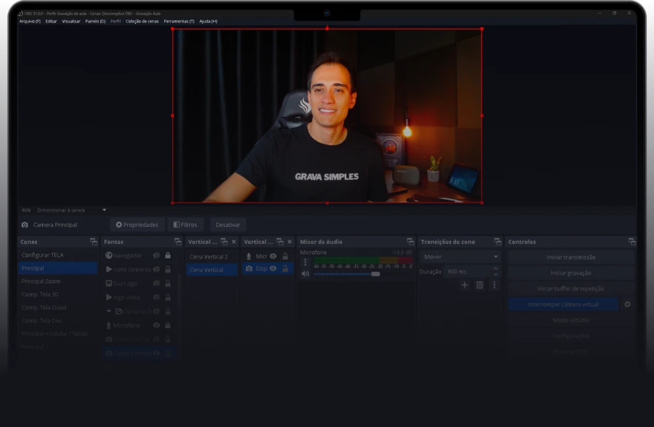Screen dimensions: 654x427
Task: Toggle lock on the Sua Logo source
Action: click(167, 283)
